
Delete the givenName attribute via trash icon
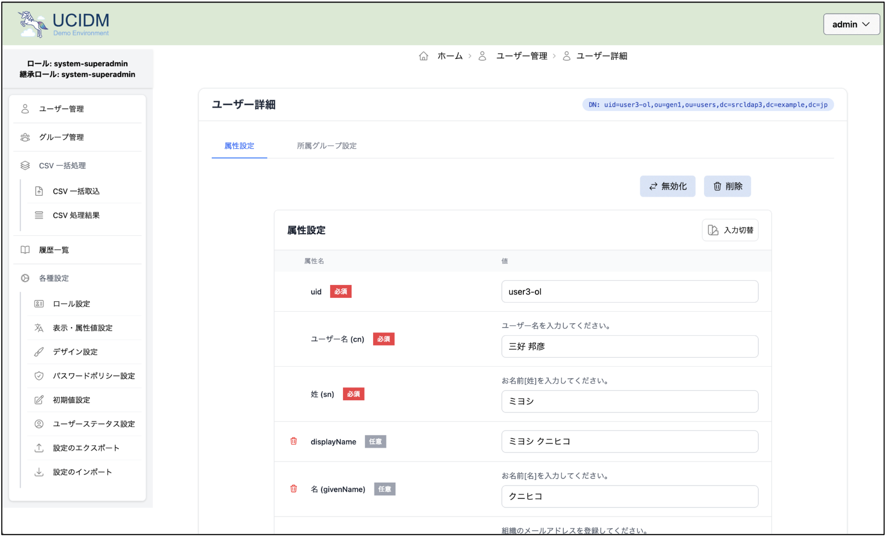pyautogui.click(x=294, y=489)
